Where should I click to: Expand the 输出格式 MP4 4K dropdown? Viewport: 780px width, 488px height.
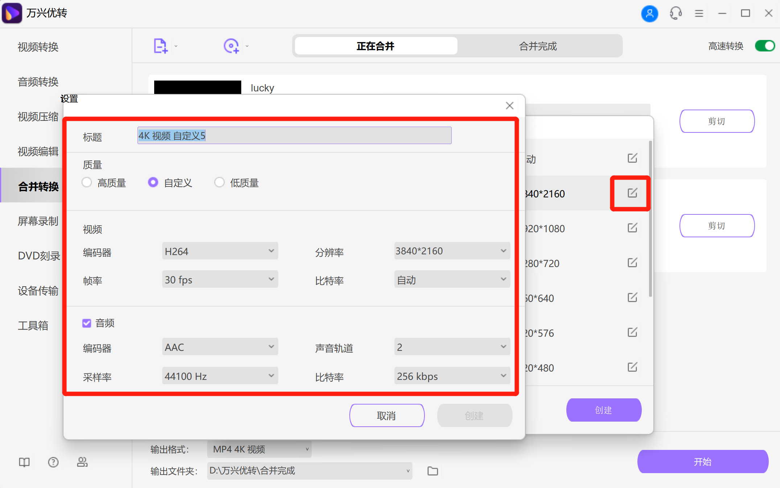click(x=259, y=449)
